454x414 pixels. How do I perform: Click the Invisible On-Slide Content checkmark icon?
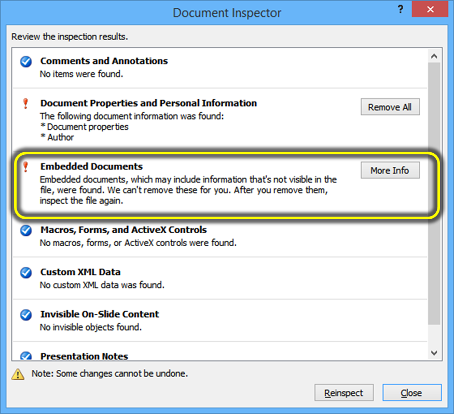tap(26, 315)
